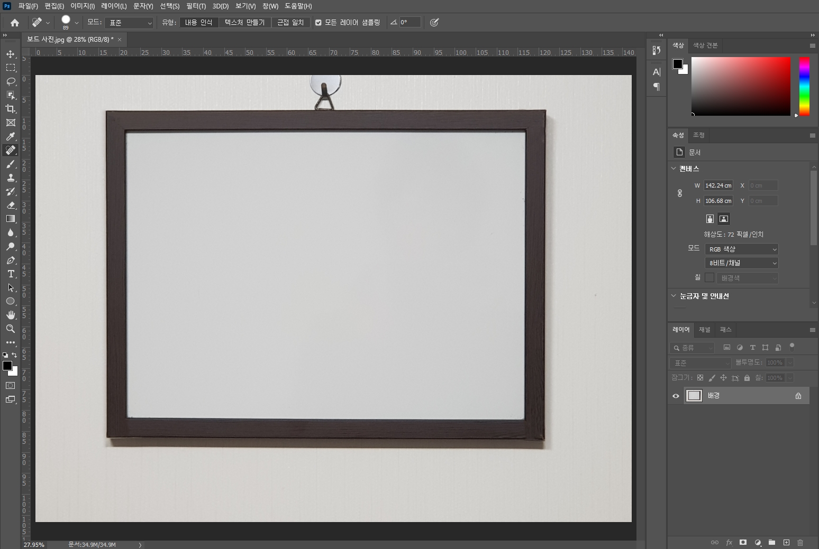The height and width of the screenshot is (549, 819).
Task: Select the Eraser tool
Action: pyautogui.click(x=11, y=206)
